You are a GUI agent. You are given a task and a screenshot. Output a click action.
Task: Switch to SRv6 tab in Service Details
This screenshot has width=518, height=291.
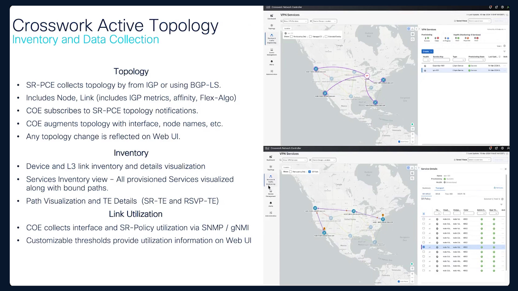438,194
